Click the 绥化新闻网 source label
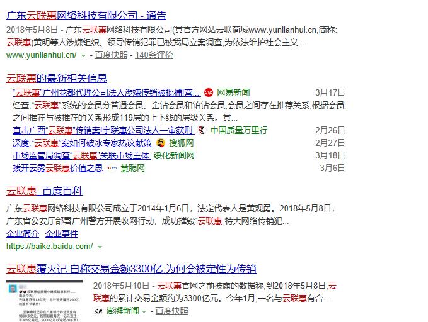 174,156
